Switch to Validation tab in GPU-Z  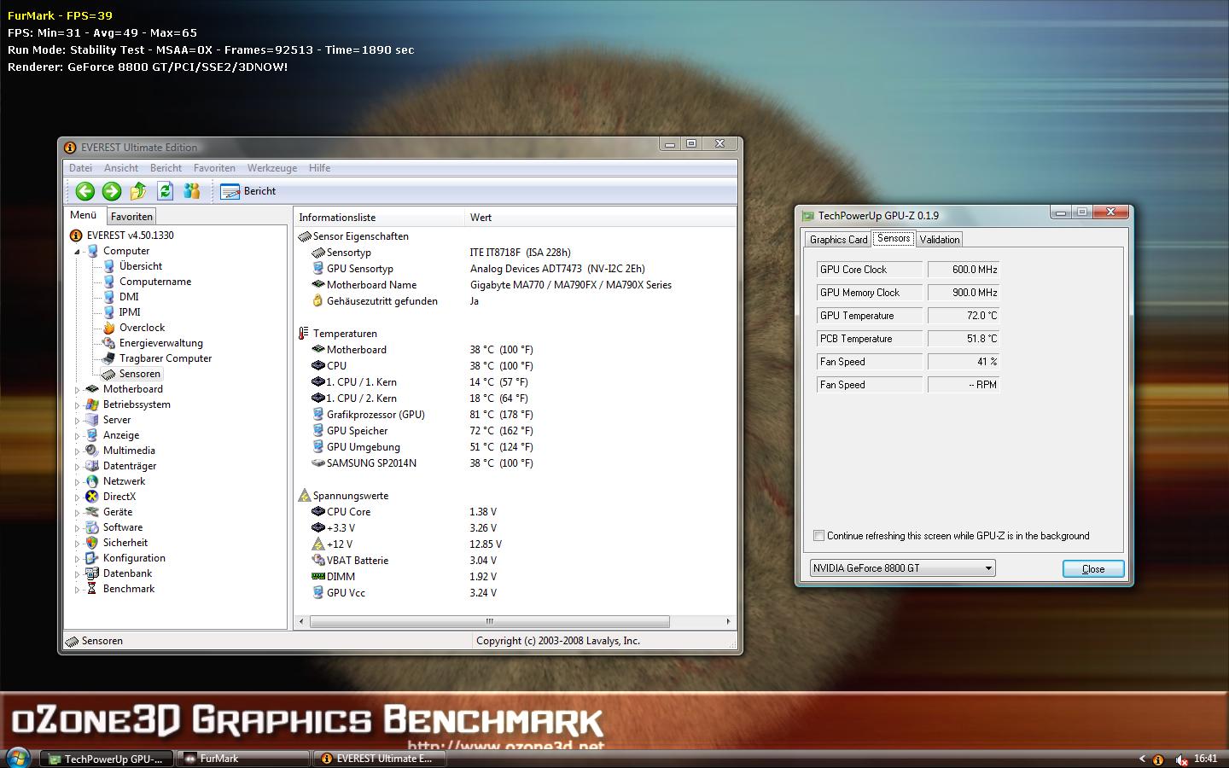[940, 240]
